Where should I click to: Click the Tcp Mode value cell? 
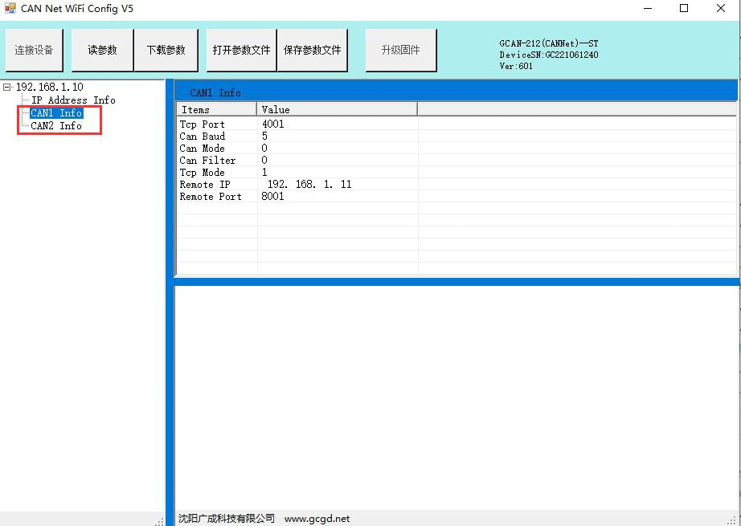coord(265,173)
